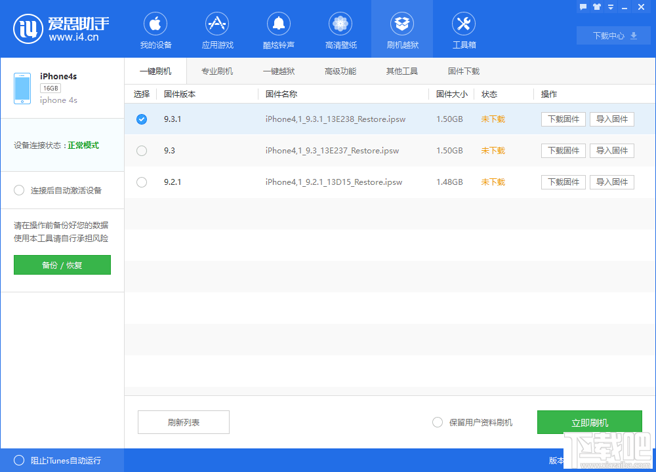Open the 固件下载 firmware download tab
Image resolution: width=656 pixels, height=472 pixels.
464,70
